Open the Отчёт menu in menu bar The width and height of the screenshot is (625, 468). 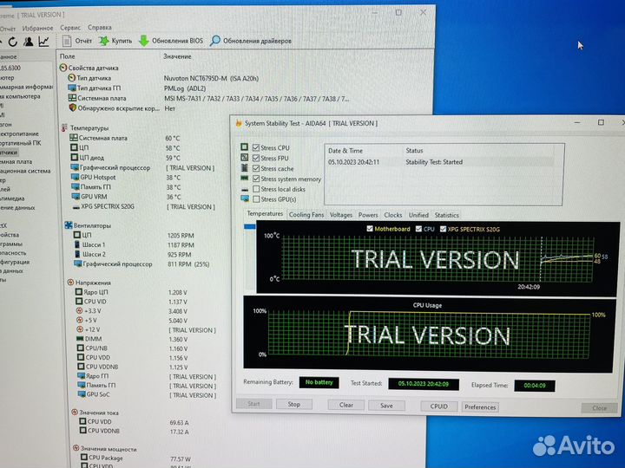point(7,29)
